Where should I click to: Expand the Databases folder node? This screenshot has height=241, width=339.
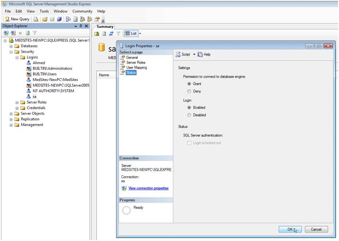tap(11, 46)
